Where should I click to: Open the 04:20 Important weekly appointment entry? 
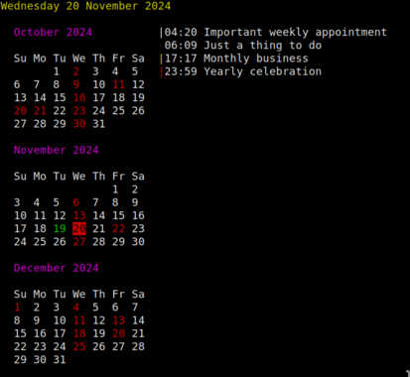point(275,33)
